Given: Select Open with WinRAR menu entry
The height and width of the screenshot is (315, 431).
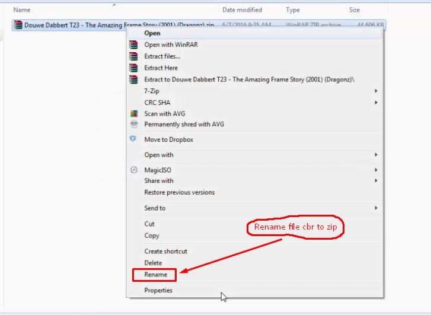Looking at the screenshot, I should click(255, 44).
